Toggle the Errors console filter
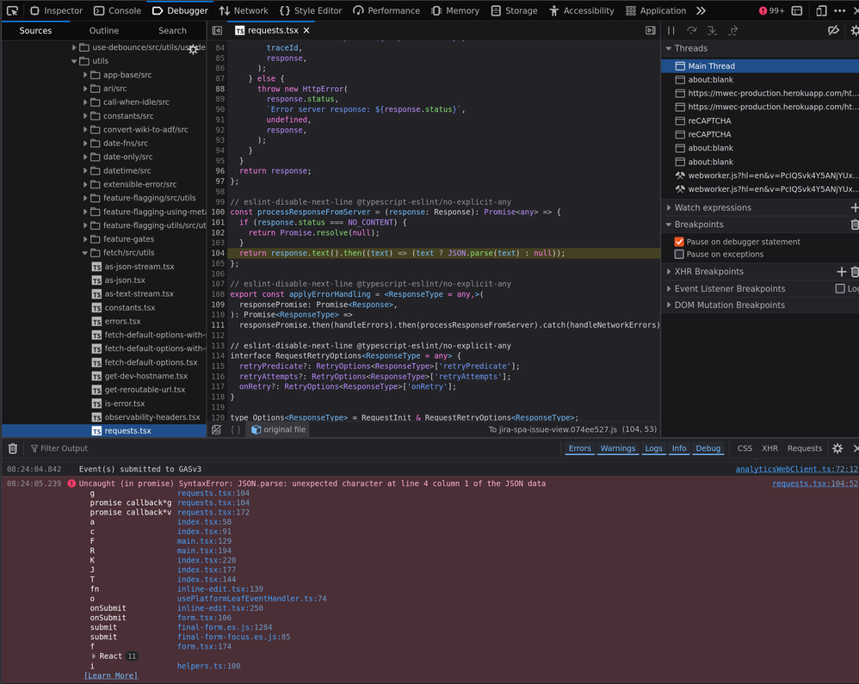Screen dimensions: 859x684 (579, 448)
